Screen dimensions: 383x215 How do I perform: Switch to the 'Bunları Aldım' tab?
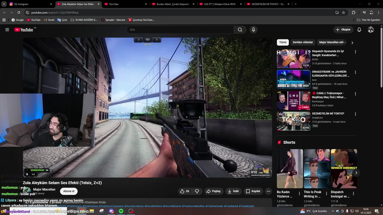[x=173, y=4]
